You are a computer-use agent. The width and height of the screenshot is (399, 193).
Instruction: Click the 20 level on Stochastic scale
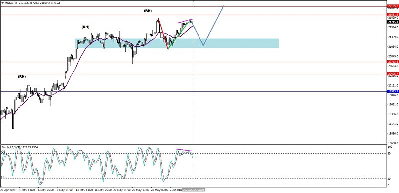pyautogui.click(x=389, y=179)
